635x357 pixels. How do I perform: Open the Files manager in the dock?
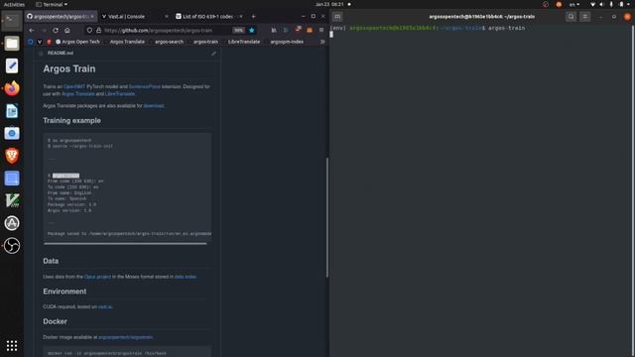[x=12, y=43]
